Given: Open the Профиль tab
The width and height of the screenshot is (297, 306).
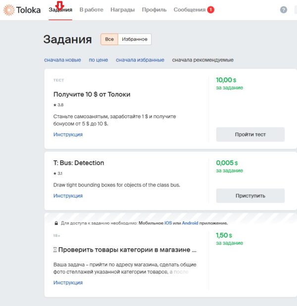Looking at the screenshot, I should pos(154,10).
